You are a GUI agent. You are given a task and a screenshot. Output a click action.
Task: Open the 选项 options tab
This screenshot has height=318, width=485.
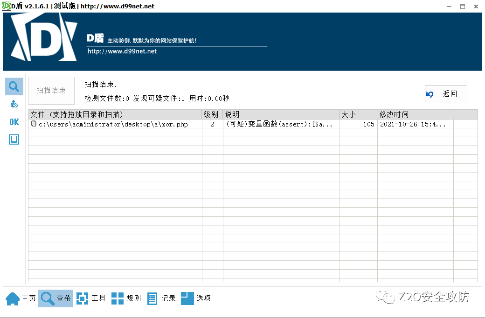[x=196, y=298]
